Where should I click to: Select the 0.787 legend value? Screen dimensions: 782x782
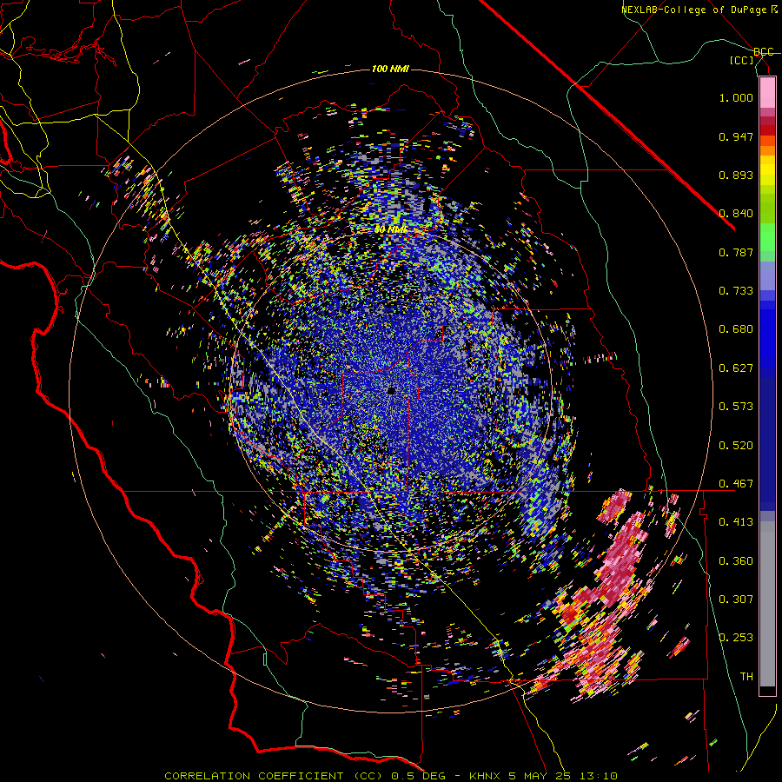pos(736,252)
